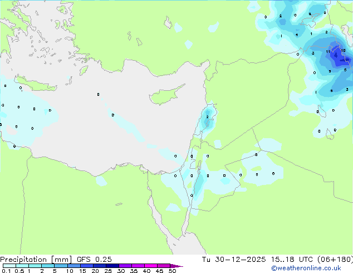The height and width of the screenshot is (273, 353).
Task: Click the "20" legend label
Action: point(95,271)
